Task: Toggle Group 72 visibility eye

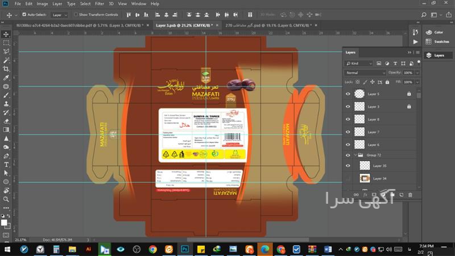Action: 348,155
